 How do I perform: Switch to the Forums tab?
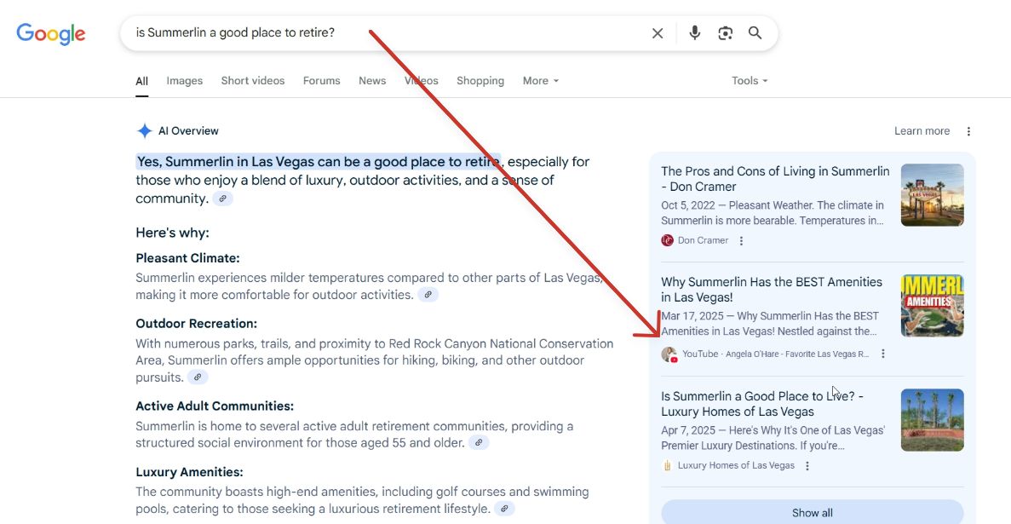click(322, 81)
